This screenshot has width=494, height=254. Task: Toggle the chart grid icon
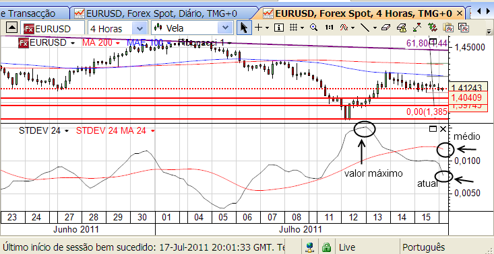(294, 28)
